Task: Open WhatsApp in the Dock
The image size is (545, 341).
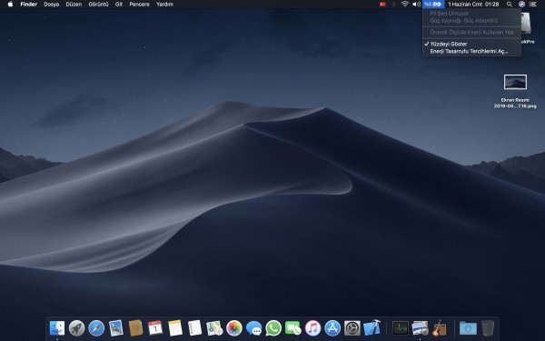Action: 273,328
